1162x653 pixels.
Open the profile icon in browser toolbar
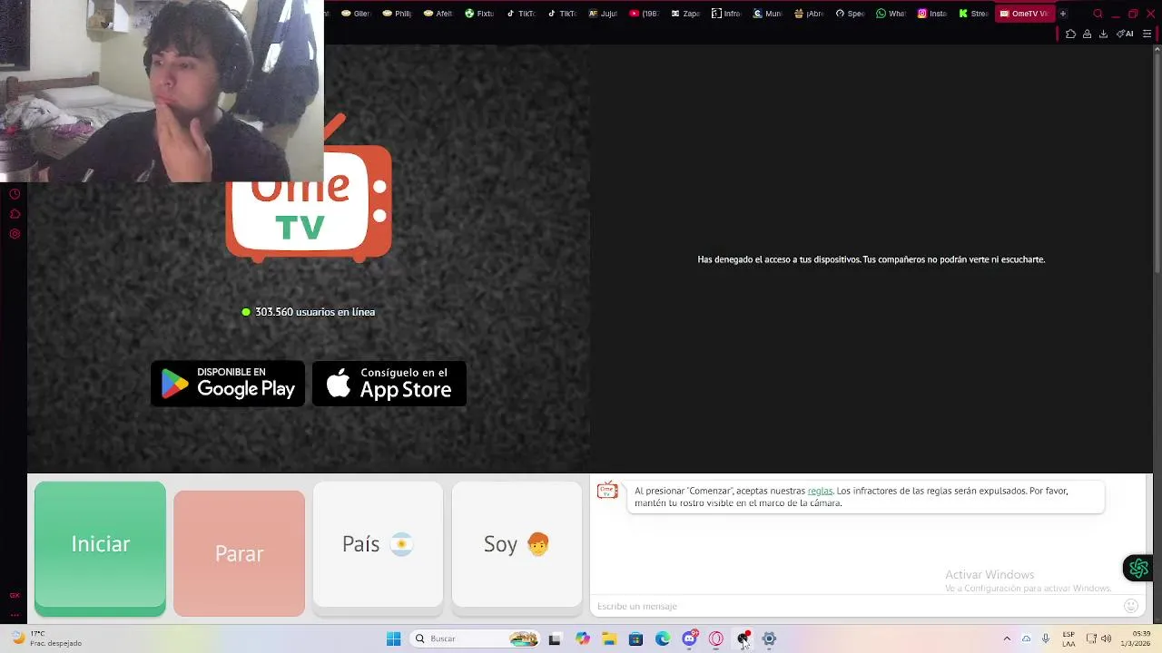click(1087, 34)
